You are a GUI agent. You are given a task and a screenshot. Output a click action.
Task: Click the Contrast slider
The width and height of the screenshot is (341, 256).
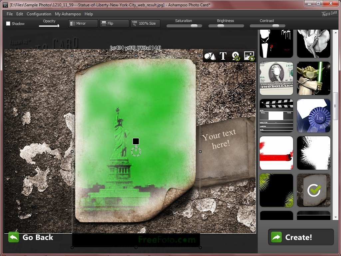click(x=267, y=26)
